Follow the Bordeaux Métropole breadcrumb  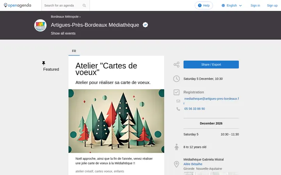coord(65,17)
